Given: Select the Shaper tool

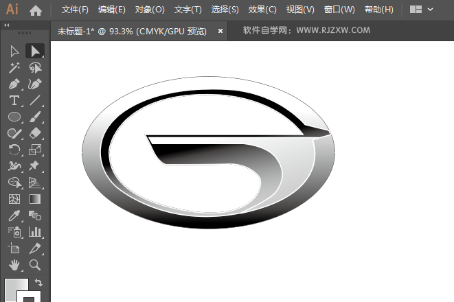Looking at the screenshot, I should pos(14,133).
